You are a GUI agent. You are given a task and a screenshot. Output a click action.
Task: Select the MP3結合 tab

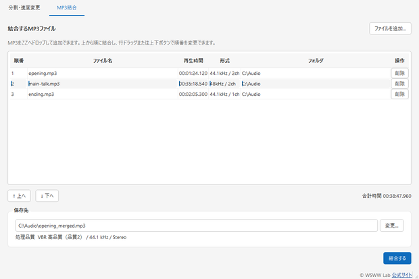67,7
